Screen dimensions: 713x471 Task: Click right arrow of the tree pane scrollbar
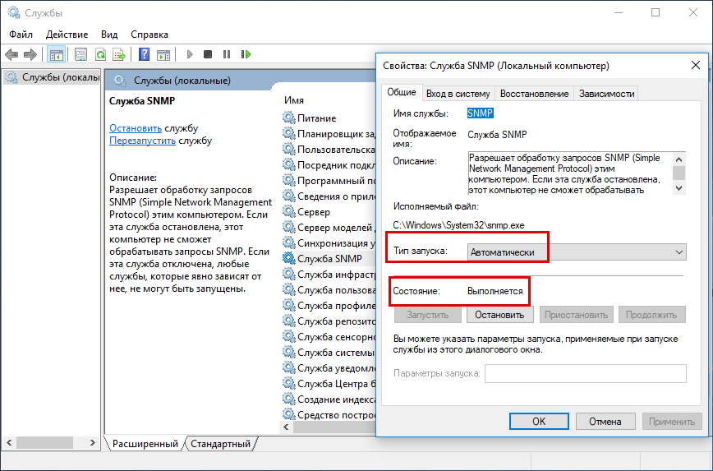pyautogui.click(x=93, y=442)
